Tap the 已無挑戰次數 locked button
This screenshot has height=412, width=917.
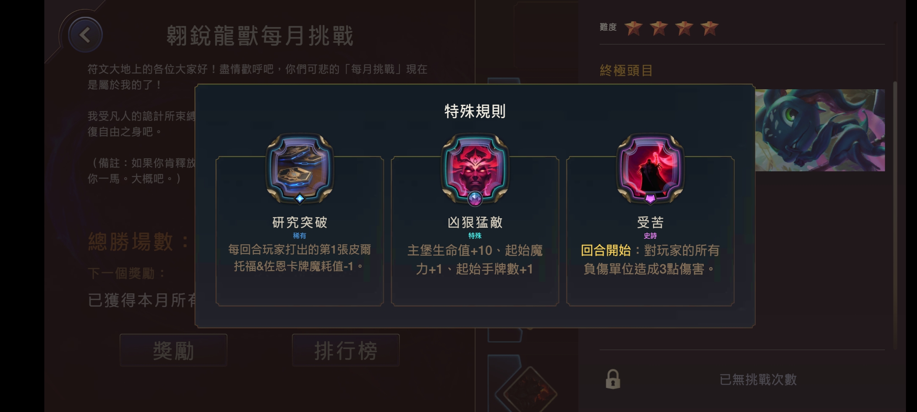[742, 379]
